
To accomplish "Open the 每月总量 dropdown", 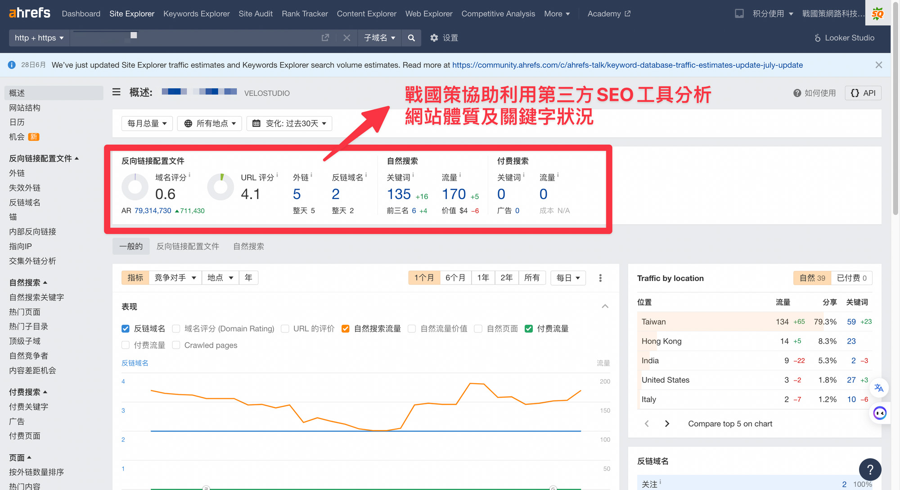I will click(147, 123).
